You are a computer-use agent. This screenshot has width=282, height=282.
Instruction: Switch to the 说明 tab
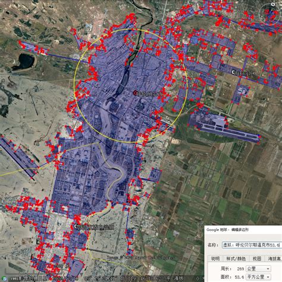click(215, 259)
